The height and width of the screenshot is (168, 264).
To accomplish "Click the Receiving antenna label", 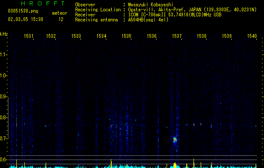I will point(97,20).
